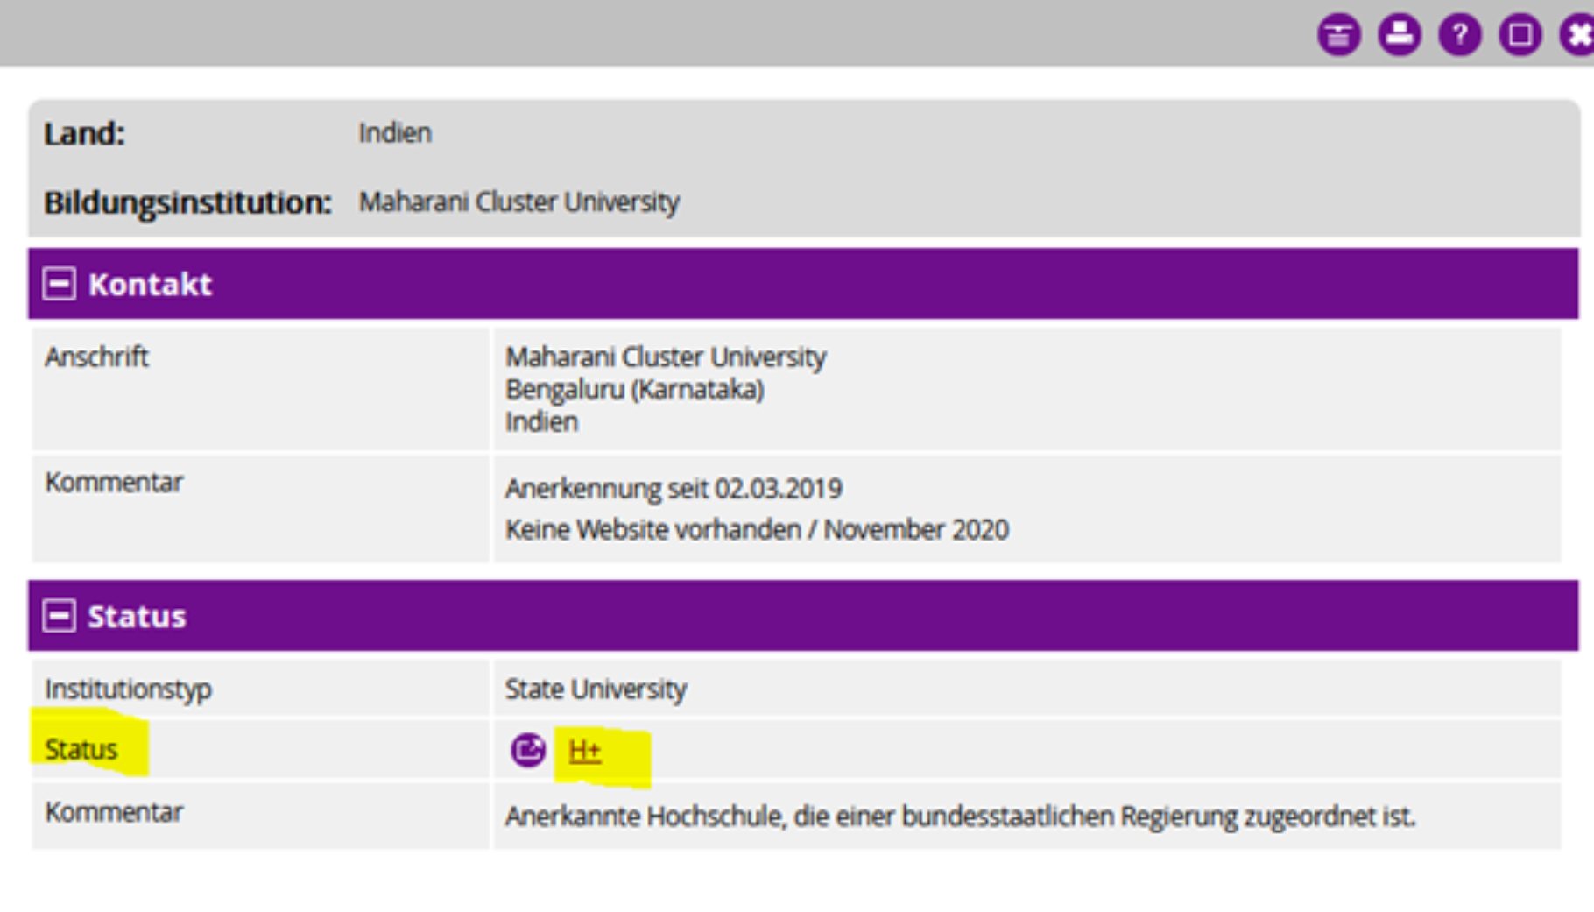Click the Indien value next to Land
This screenshot has width=1594, height=912.
coord(395,133)
